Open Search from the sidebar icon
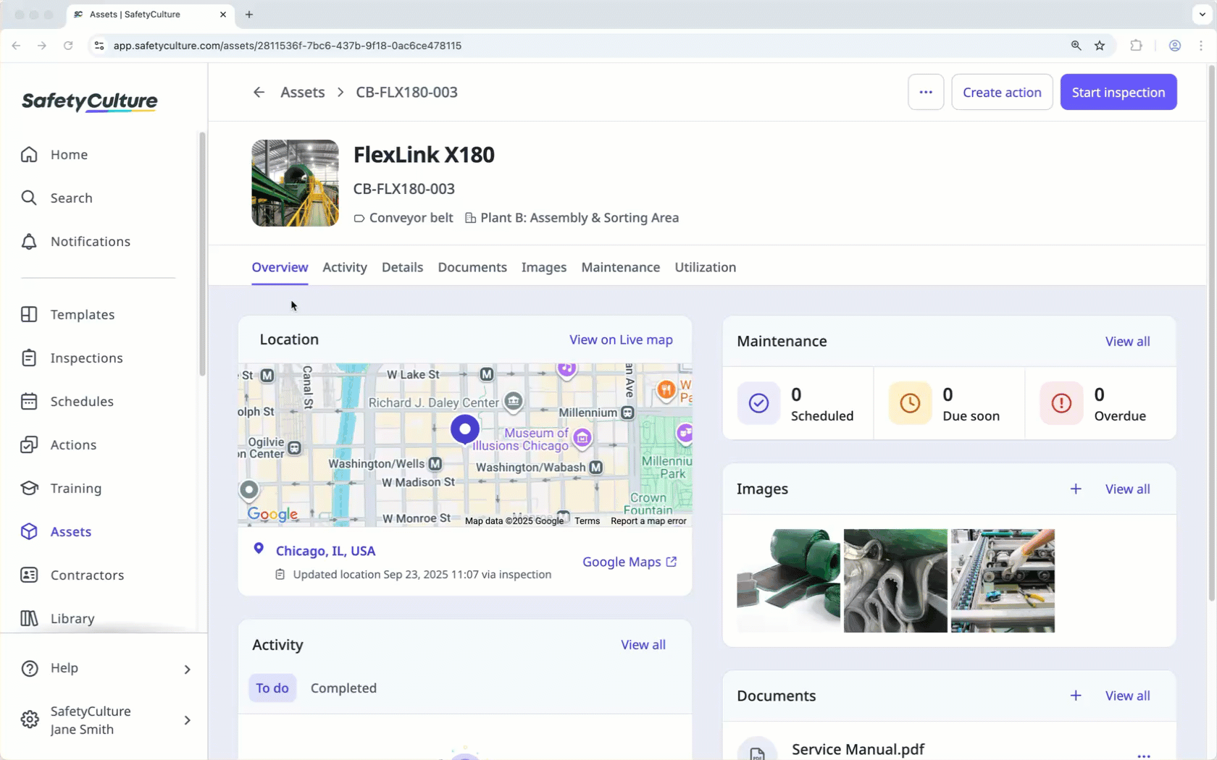 point(29,198)
